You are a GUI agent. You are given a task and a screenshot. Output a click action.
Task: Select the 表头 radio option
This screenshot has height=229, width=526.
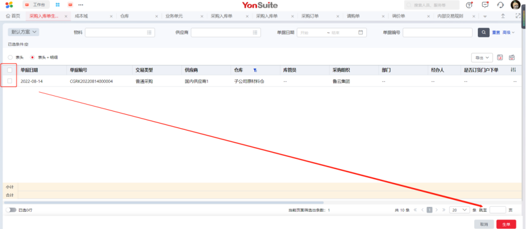pyautogui.click(x=10, y=57)
